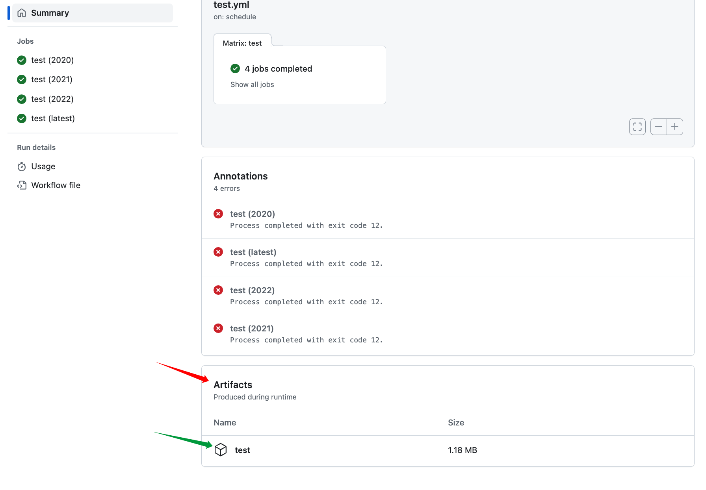Click the Matrix: test tab label
Viewport: 706px width, 490px height.
(242, 43)
